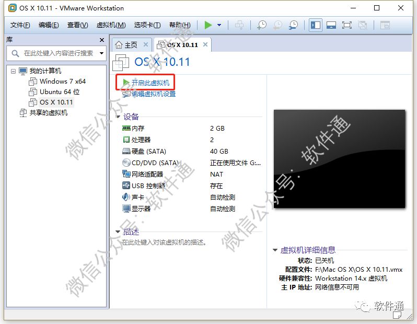
Task: Select Windows 7 x64 virtual machine
Action: coord(63,82)
